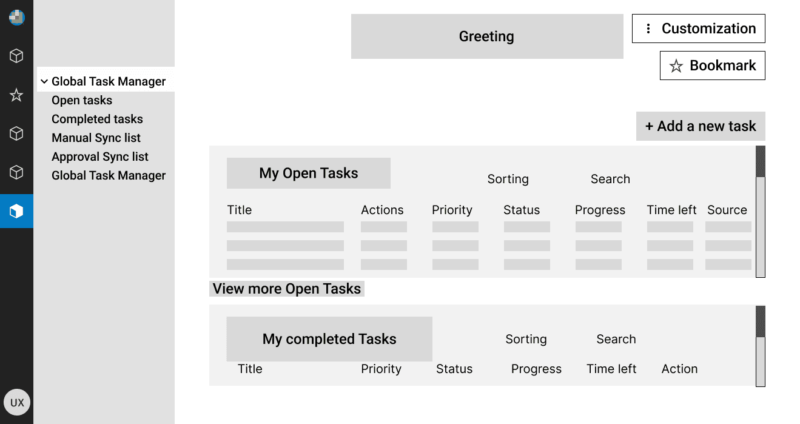Open favorites star in left sidebar
Image resolution: width=800 pixels, height=424 pixels.
[x=16, y=95]
